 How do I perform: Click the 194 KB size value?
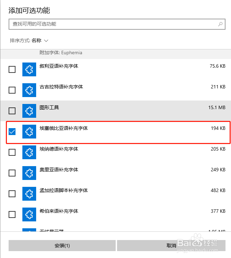pos(218,128)
